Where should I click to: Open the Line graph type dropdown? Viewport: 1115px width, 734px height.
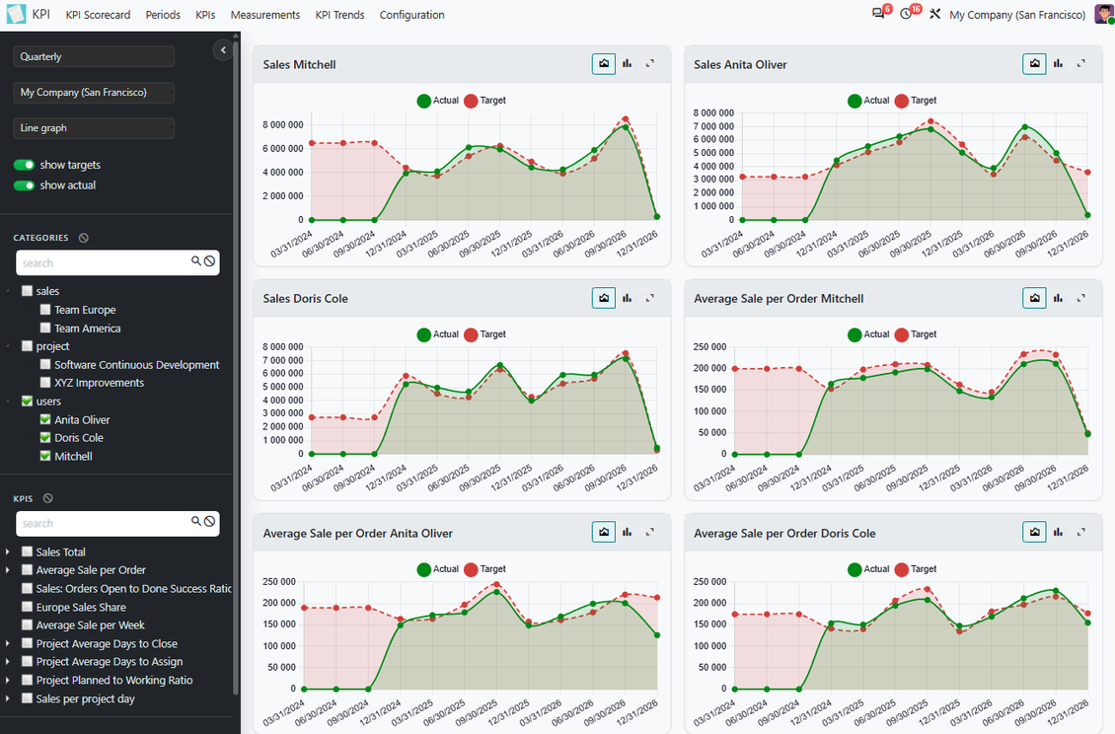tap(94, 128)
